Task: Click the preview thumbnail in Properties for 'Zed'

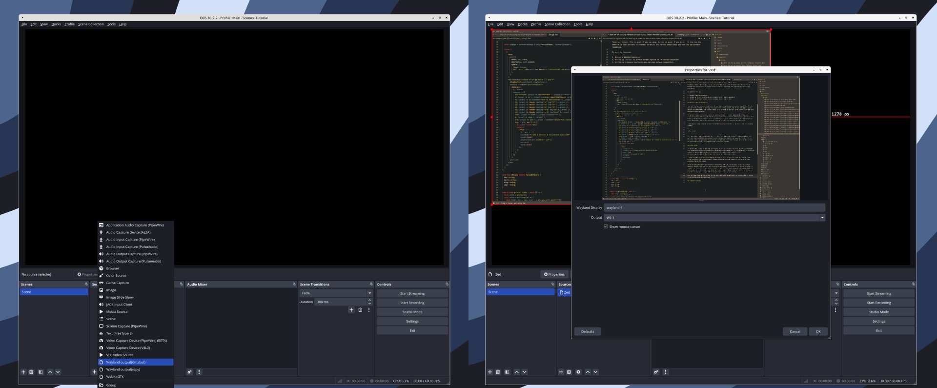Action: [700, 137]
